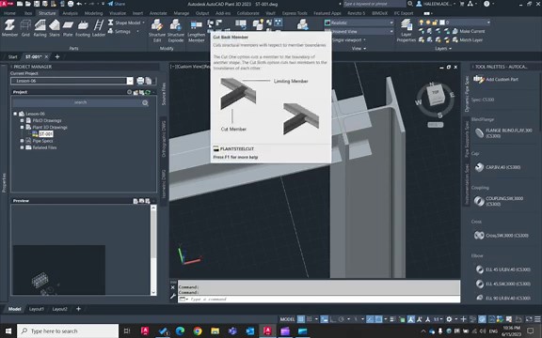
Task: Click the Structure Explode tool
Action: pyautogui.click(x=176, y=31)
